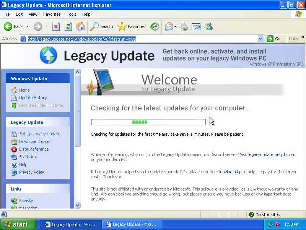Open the Error Reference sidebar link
306x230 pixels.
pos(34,149)
